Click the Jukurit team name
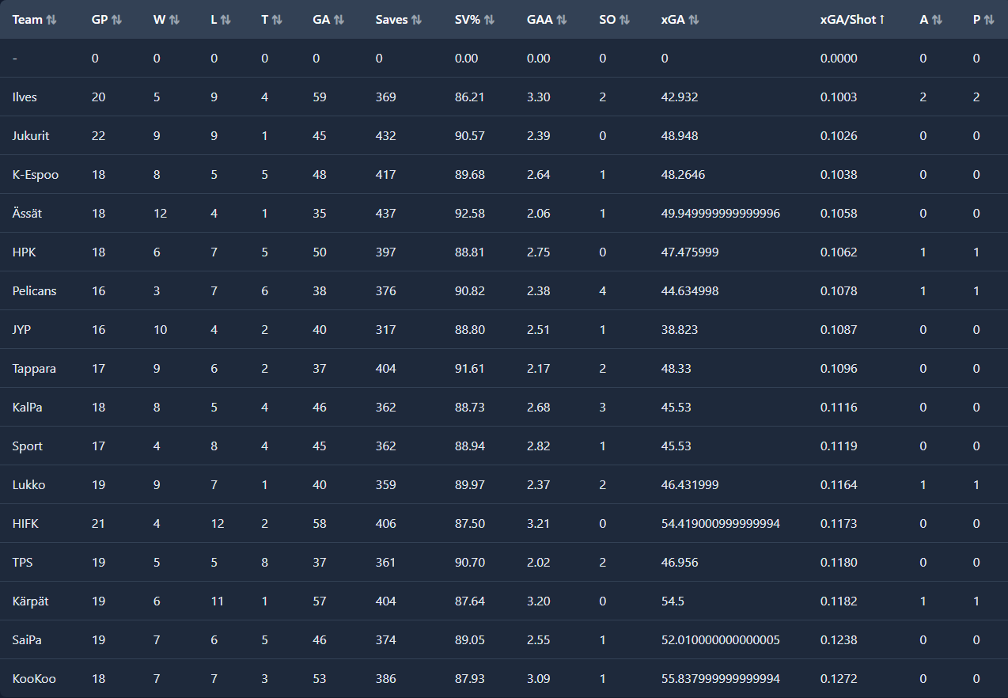The image size is (1008, 698). point(31,136)
